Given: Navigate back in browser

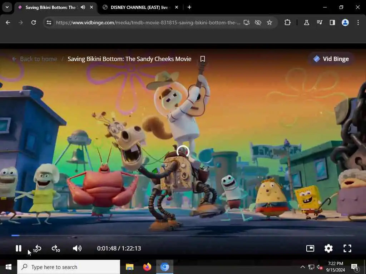Looking at the screenshot, I should click(x=8, y=22).
